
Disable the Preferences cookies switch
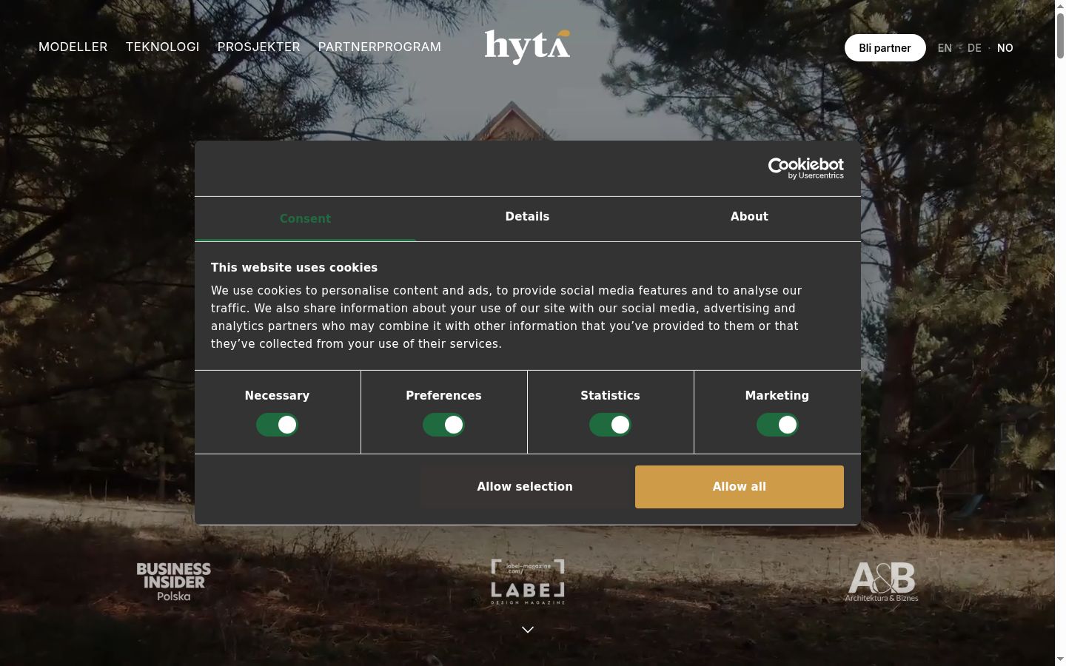[443, 425]
